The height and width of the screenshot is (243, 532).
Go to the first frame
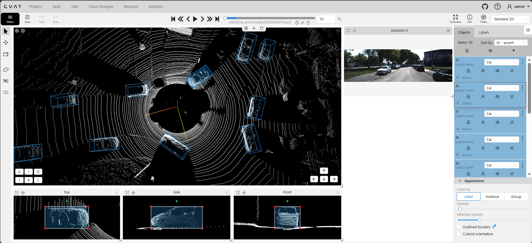(x=173, y=19)
